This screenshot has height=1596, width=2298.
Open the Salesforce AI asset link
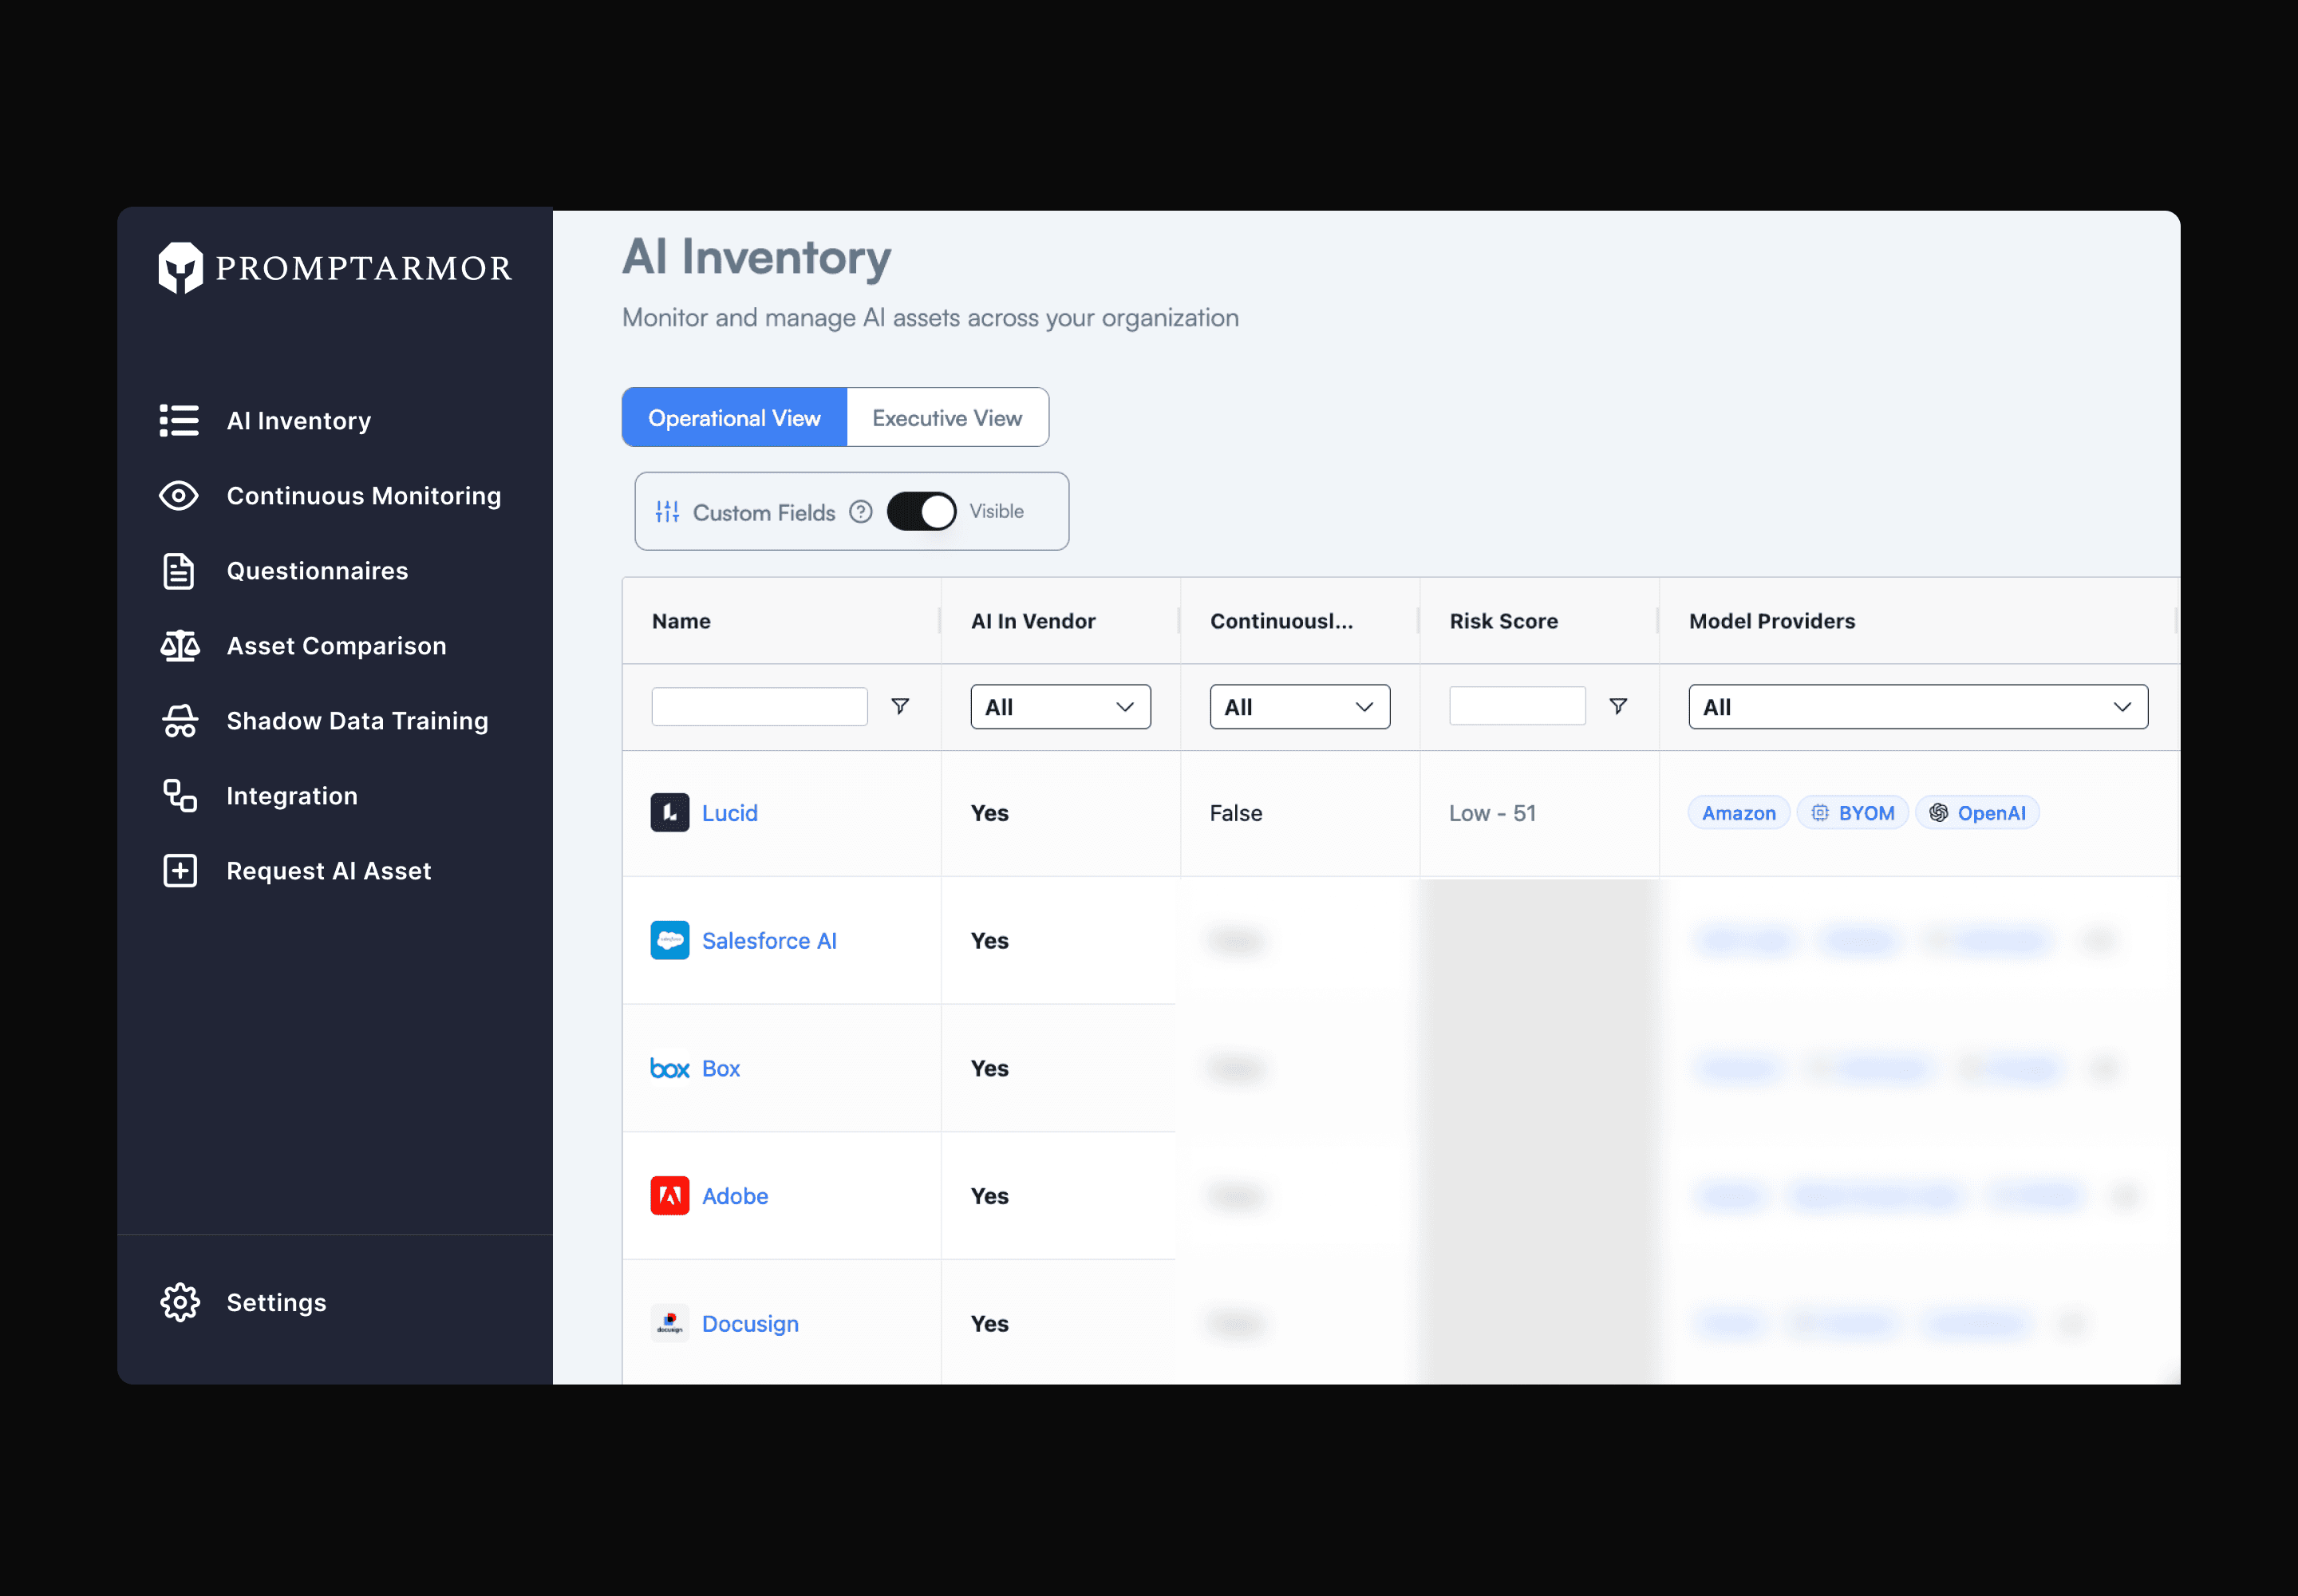pyautogui.click(x=768, y=941)
